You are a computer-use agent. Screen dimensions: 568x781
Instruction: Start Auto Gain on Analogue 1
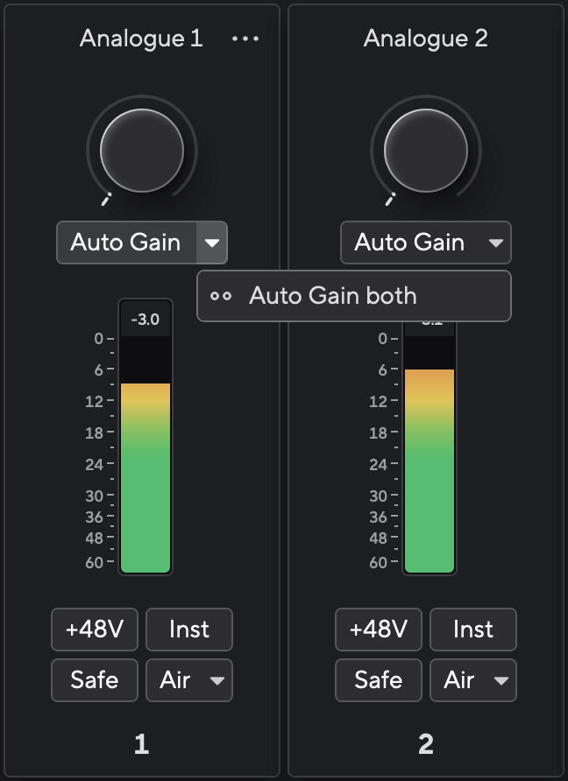126,243
